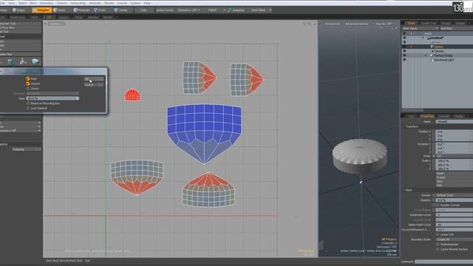Viewport: 473px width, 266px height.
Task: Select Polygons selection mode button
Action: click(x=41, y=10)
